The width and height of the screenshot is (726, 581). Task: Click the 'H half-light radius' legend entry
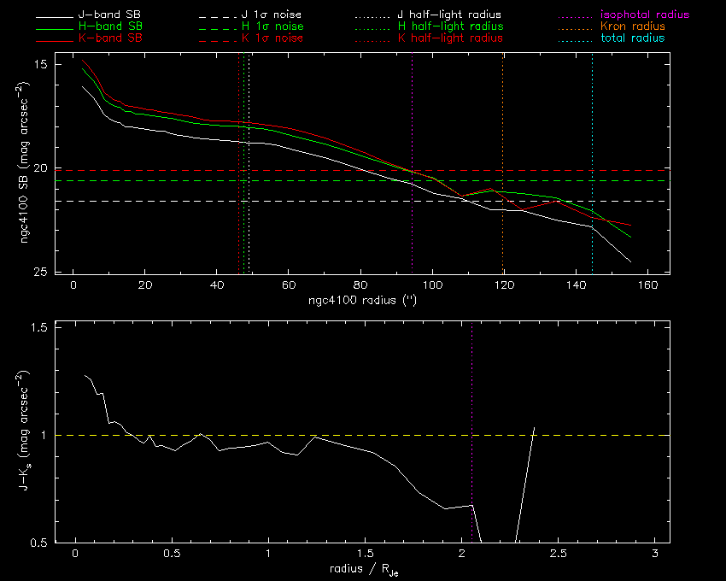click(450, 27)
